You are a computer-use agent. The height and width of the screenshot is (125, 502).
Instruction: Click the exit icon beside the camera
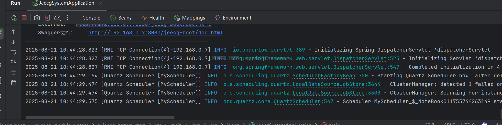pyautogui.click(x=47, y=18)
